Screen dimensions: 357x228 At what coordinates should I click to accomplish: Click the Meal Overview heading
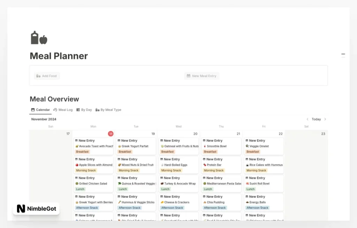[54, 99]
